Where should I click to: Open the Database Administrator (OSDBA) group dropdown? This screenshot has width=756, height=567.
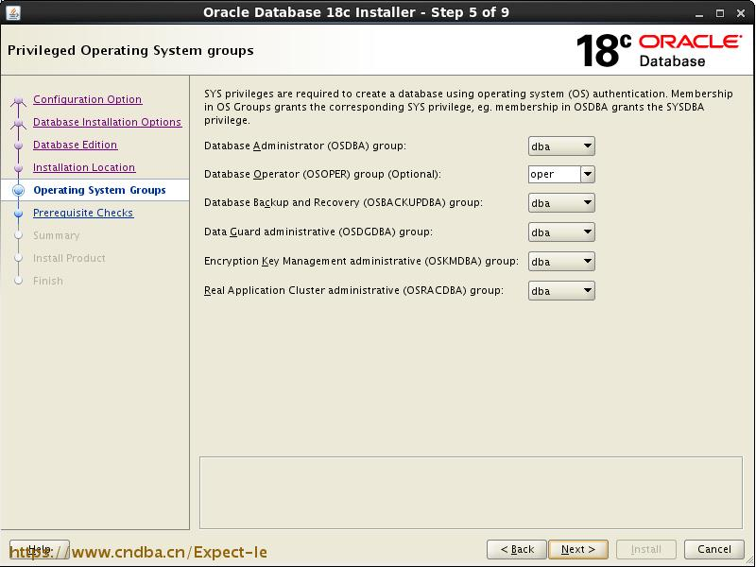pyautogui.click(x=587, y=145)
